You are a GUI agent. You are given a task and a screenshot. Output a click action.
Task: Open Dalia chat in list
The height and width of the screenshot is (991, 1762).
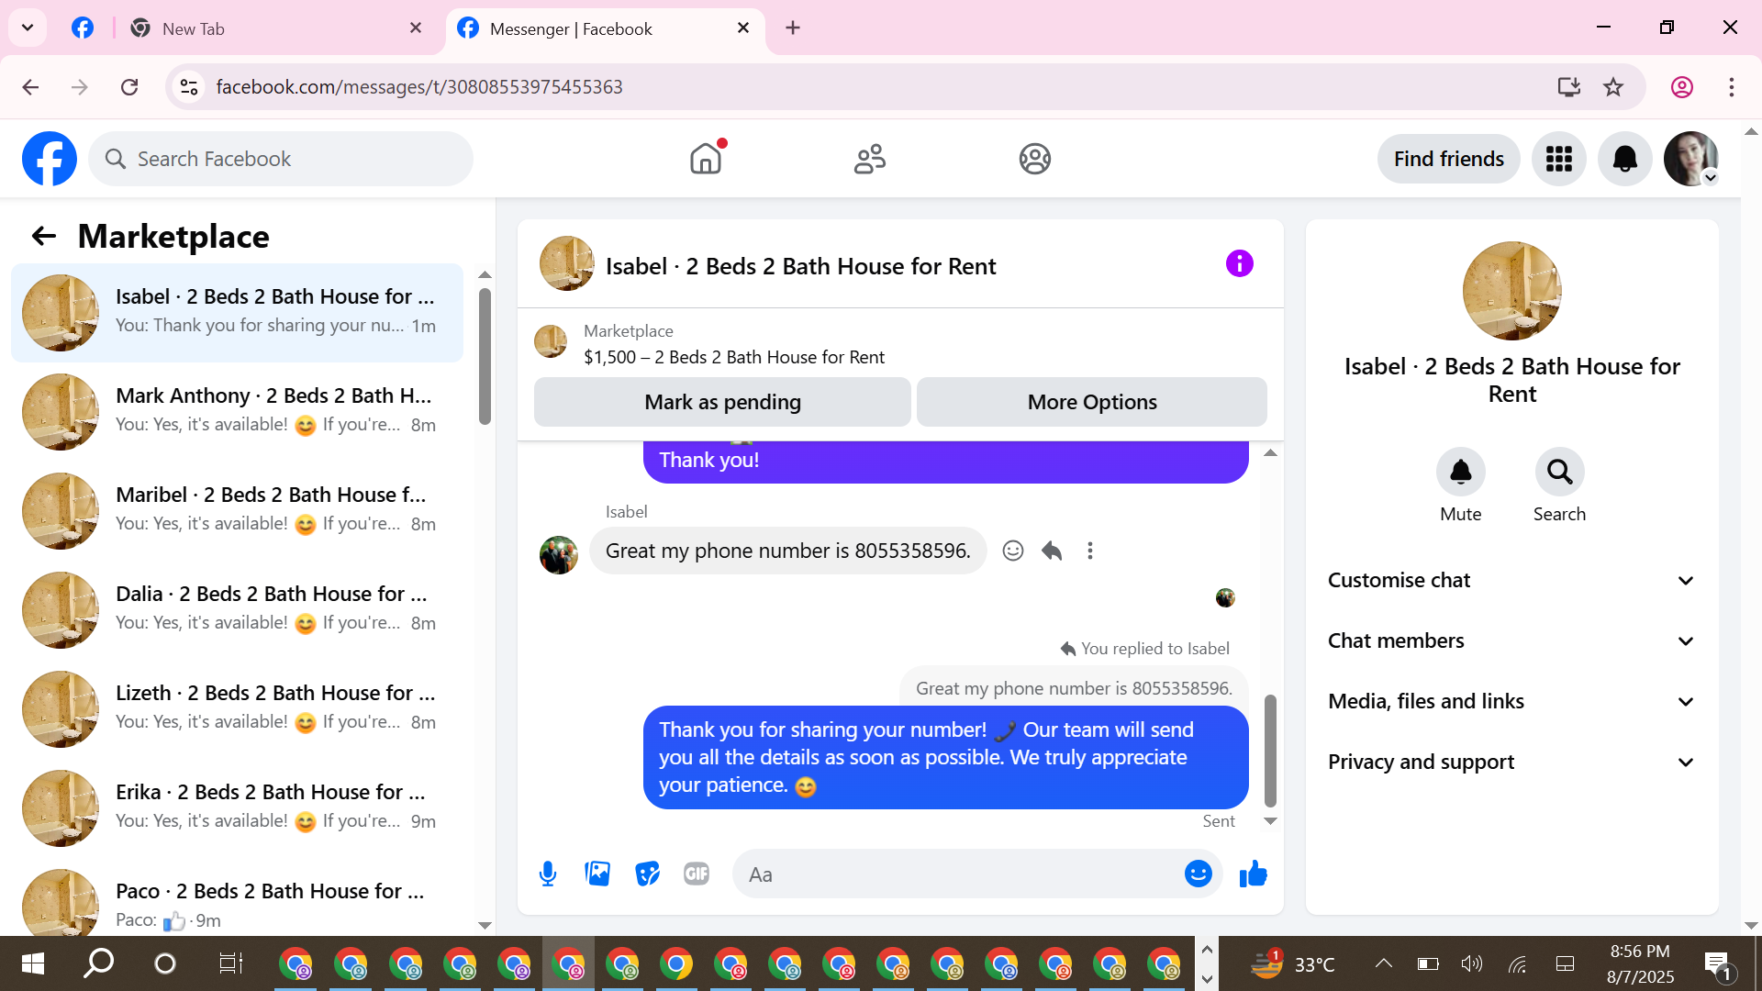237,610
